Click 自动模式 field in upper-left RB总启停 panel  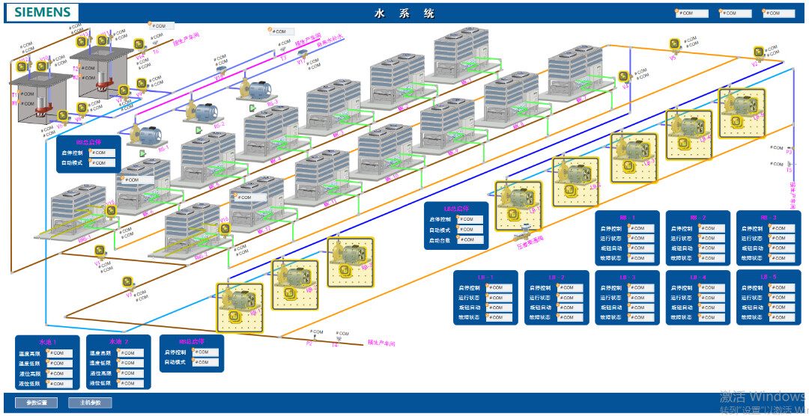[x=103, y=162]
